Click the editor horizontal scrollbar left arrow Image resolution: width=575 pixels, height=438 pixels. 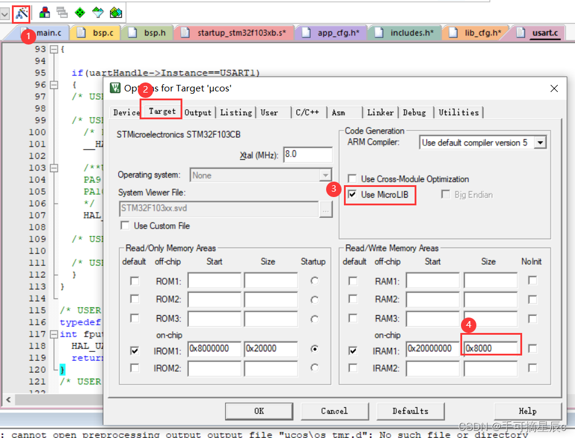(x=8, y=399)
